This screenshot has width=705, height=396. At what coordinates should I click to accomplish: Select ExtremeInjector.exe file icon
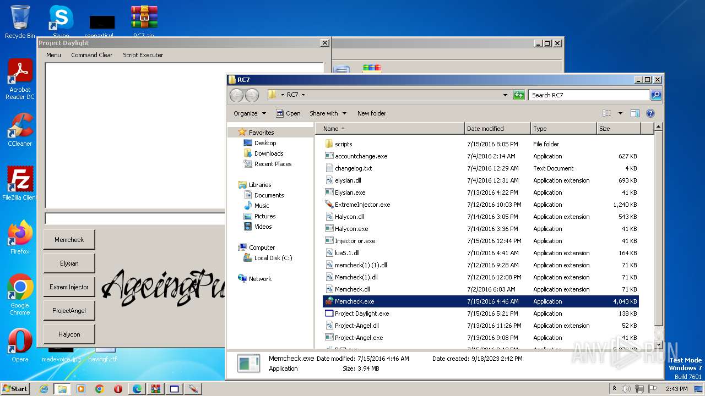(329, 205)
